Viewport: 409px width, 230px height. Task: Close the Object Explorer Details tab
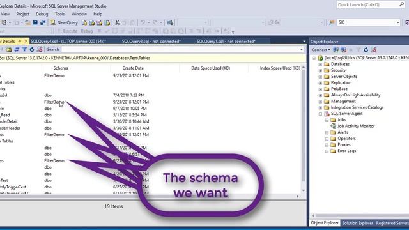pos(26,41)
